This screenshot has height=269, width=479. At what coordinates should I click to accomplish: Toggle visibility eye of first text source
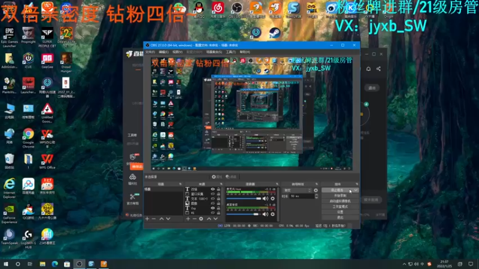(x=213, y=189)
